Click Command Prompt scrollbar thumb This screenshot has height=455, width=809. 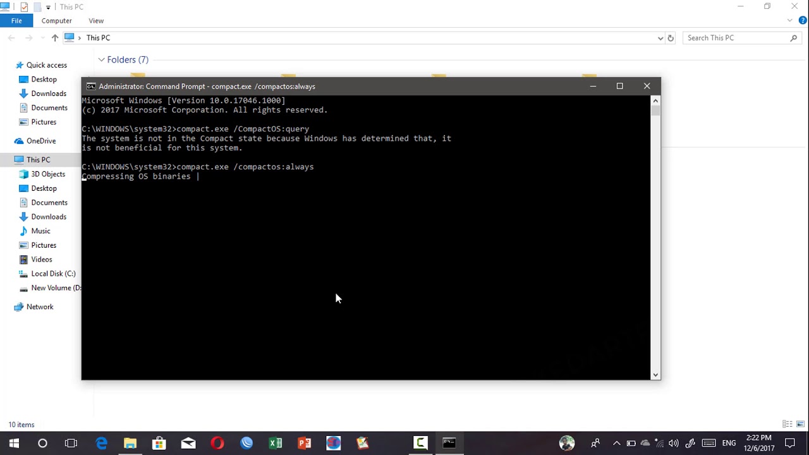(655, 111)
